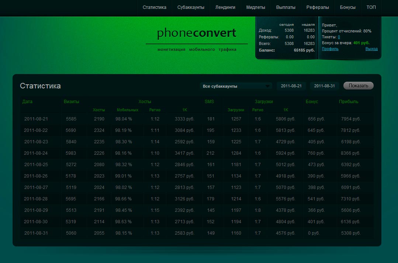Select the date cell 2011-08-29
Image resolution: width=398 pixels, height=263 pixels.
point(36,210)
